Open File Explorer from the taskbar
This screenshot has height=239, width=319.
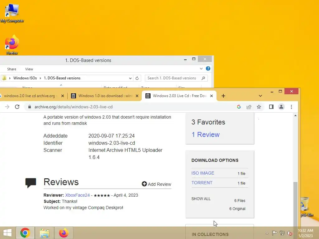(45, 233)
